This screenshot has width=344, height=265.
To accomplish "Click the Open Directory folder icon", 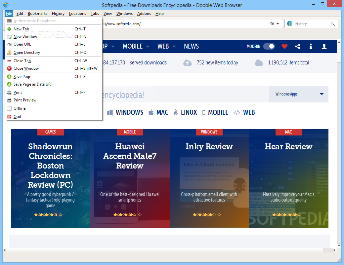I will (x=9, y=53).
